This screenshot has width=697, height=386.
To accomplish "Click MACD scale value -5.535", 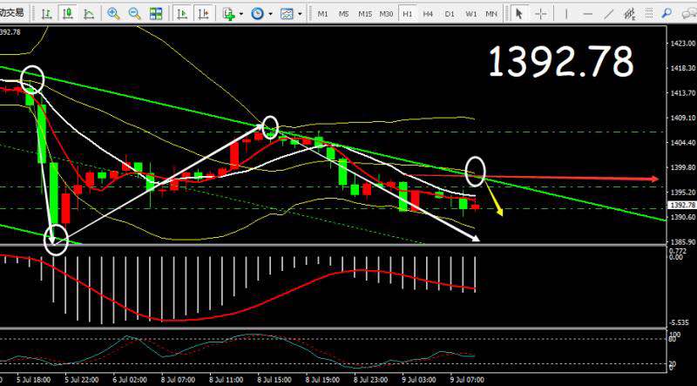I will (x=679, y=322).
